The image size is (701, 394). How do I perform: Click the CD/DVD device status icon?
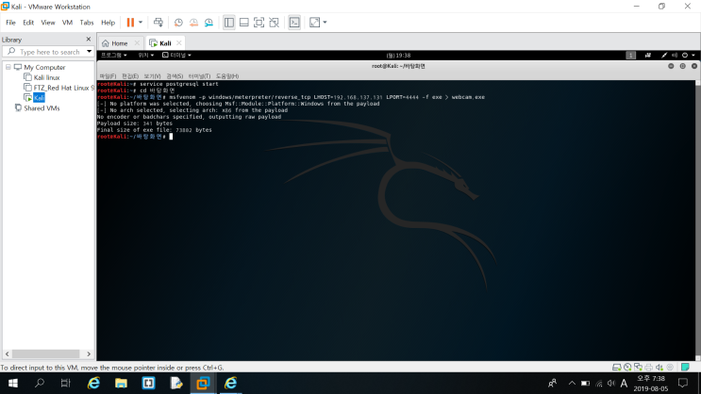click(627, 368)
